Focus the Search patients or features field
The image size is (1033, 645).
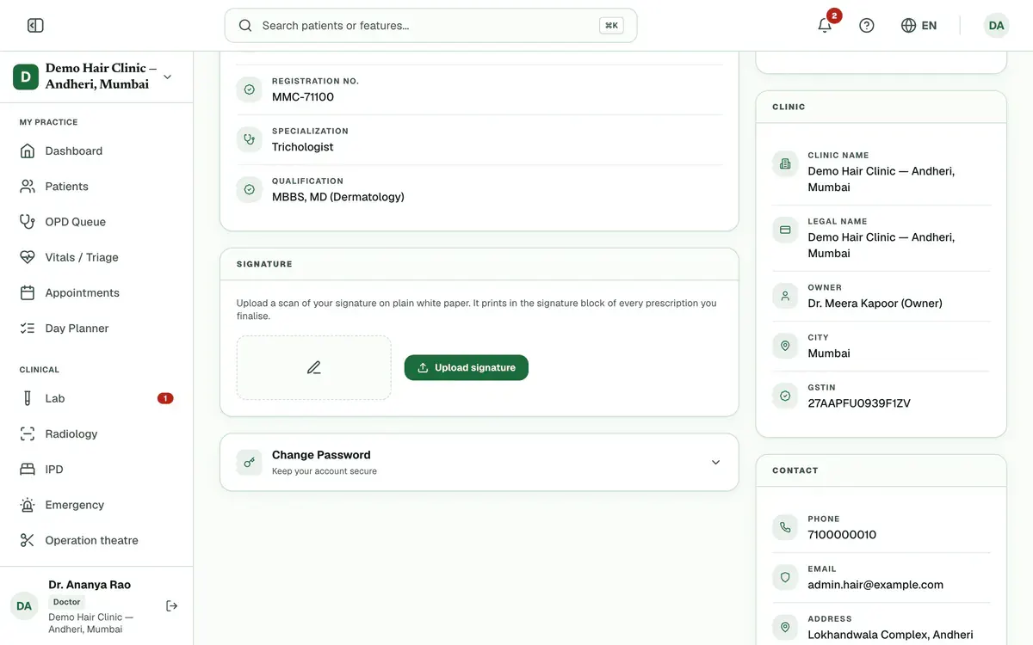point(430,26)
